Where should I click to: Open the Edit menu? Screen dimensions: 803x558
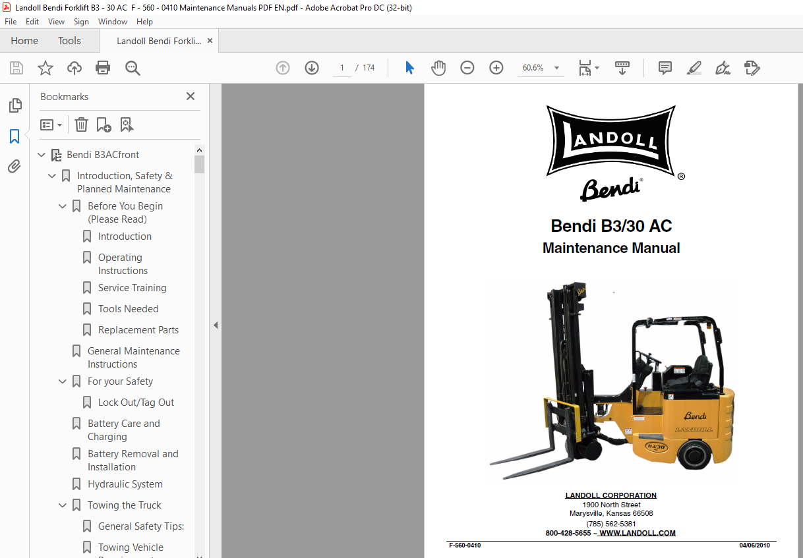tap(32, 22)
